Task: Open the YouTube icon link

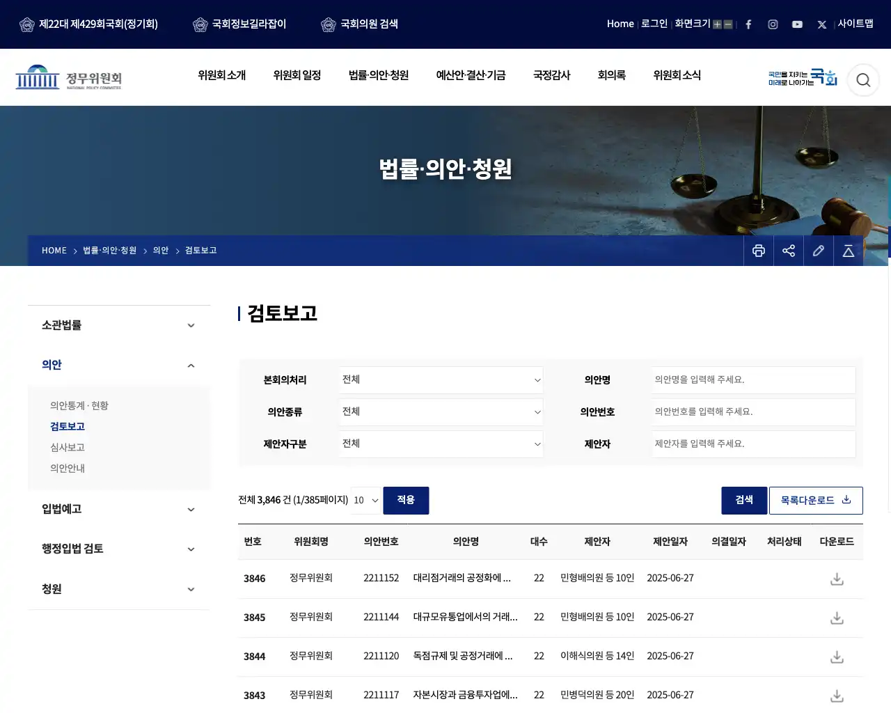Action: [797, 24]
